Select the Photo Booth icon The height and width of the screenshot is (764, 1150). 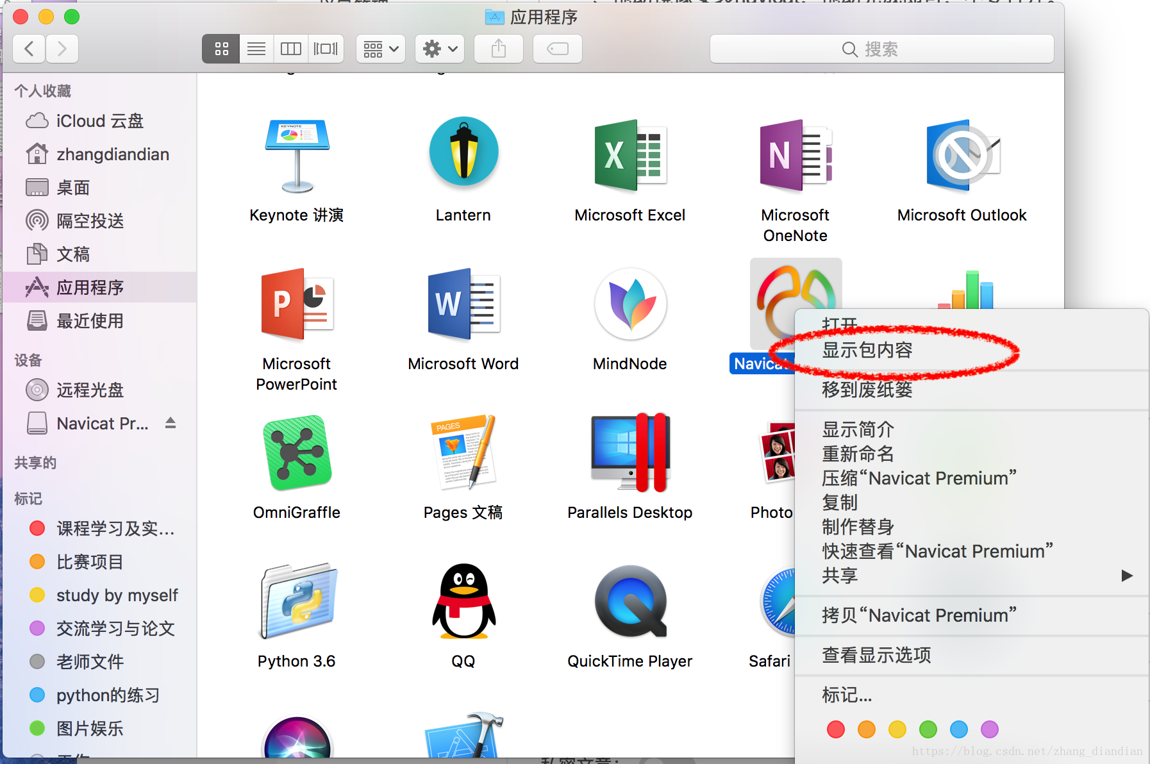(x=777, y=452)
